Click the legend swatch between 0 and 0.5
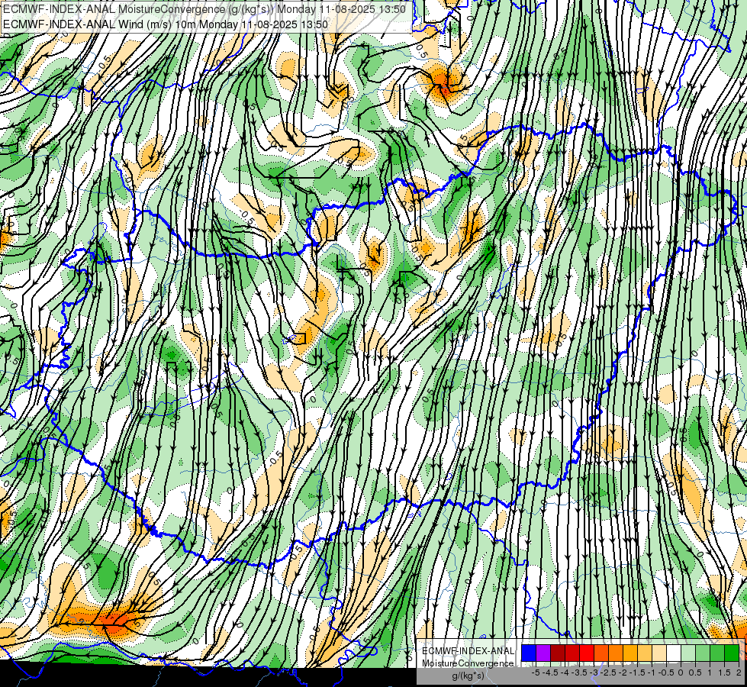The width and height of the screenshot is (747, 687). point(688,653)
